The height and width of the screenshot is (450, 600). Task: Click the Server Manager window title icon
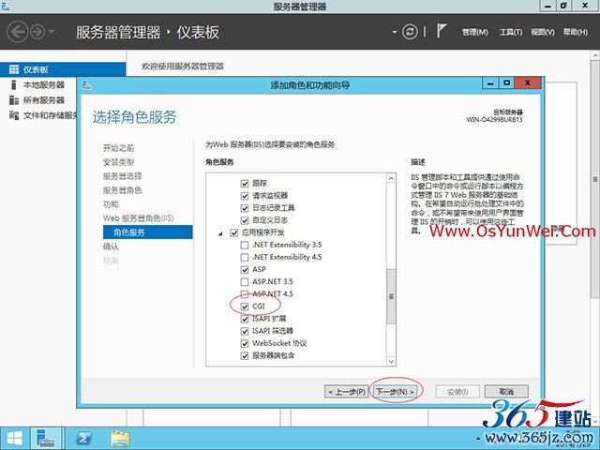click(6, 6)
